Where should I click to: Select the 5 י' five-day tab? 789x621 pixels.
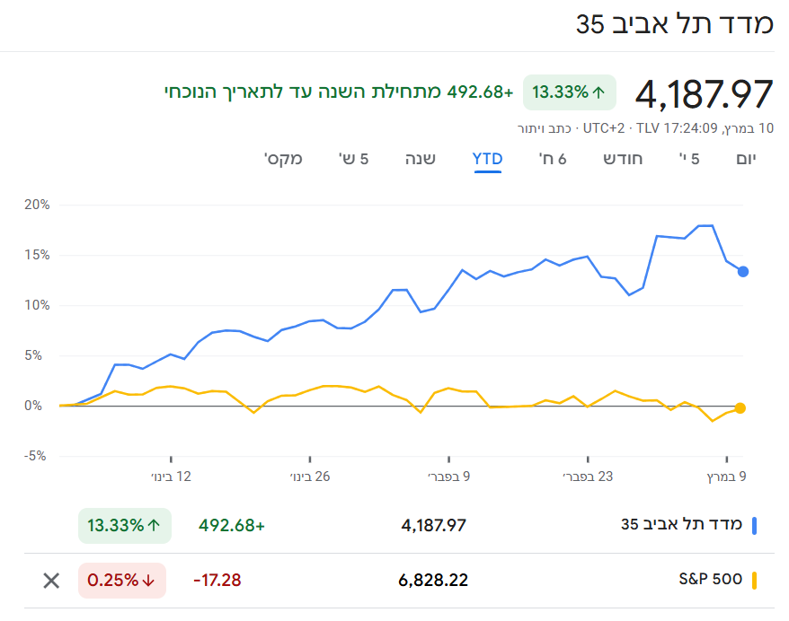coord(689,160)
